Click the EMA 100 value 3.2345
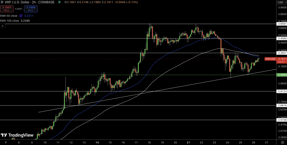The image size is (287, 145). [x=25, y=21]
